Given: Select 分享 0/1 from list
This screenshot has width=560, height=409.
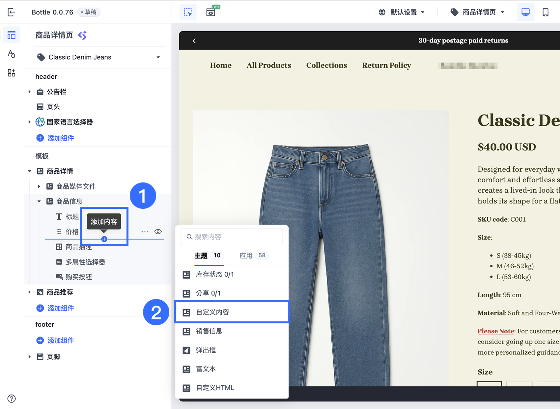Looking at the screenshot, I should point(232,293).
